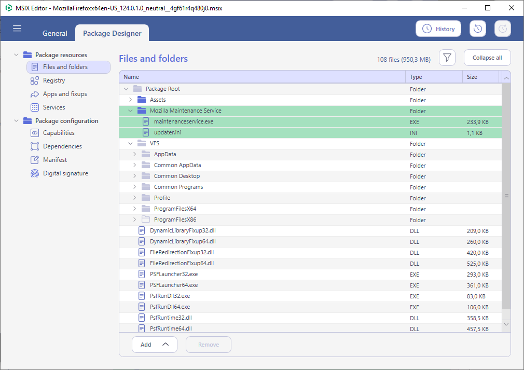Click the Registry icon in sidebar
This screenshot has width=524, height=370.
point(34,80)
